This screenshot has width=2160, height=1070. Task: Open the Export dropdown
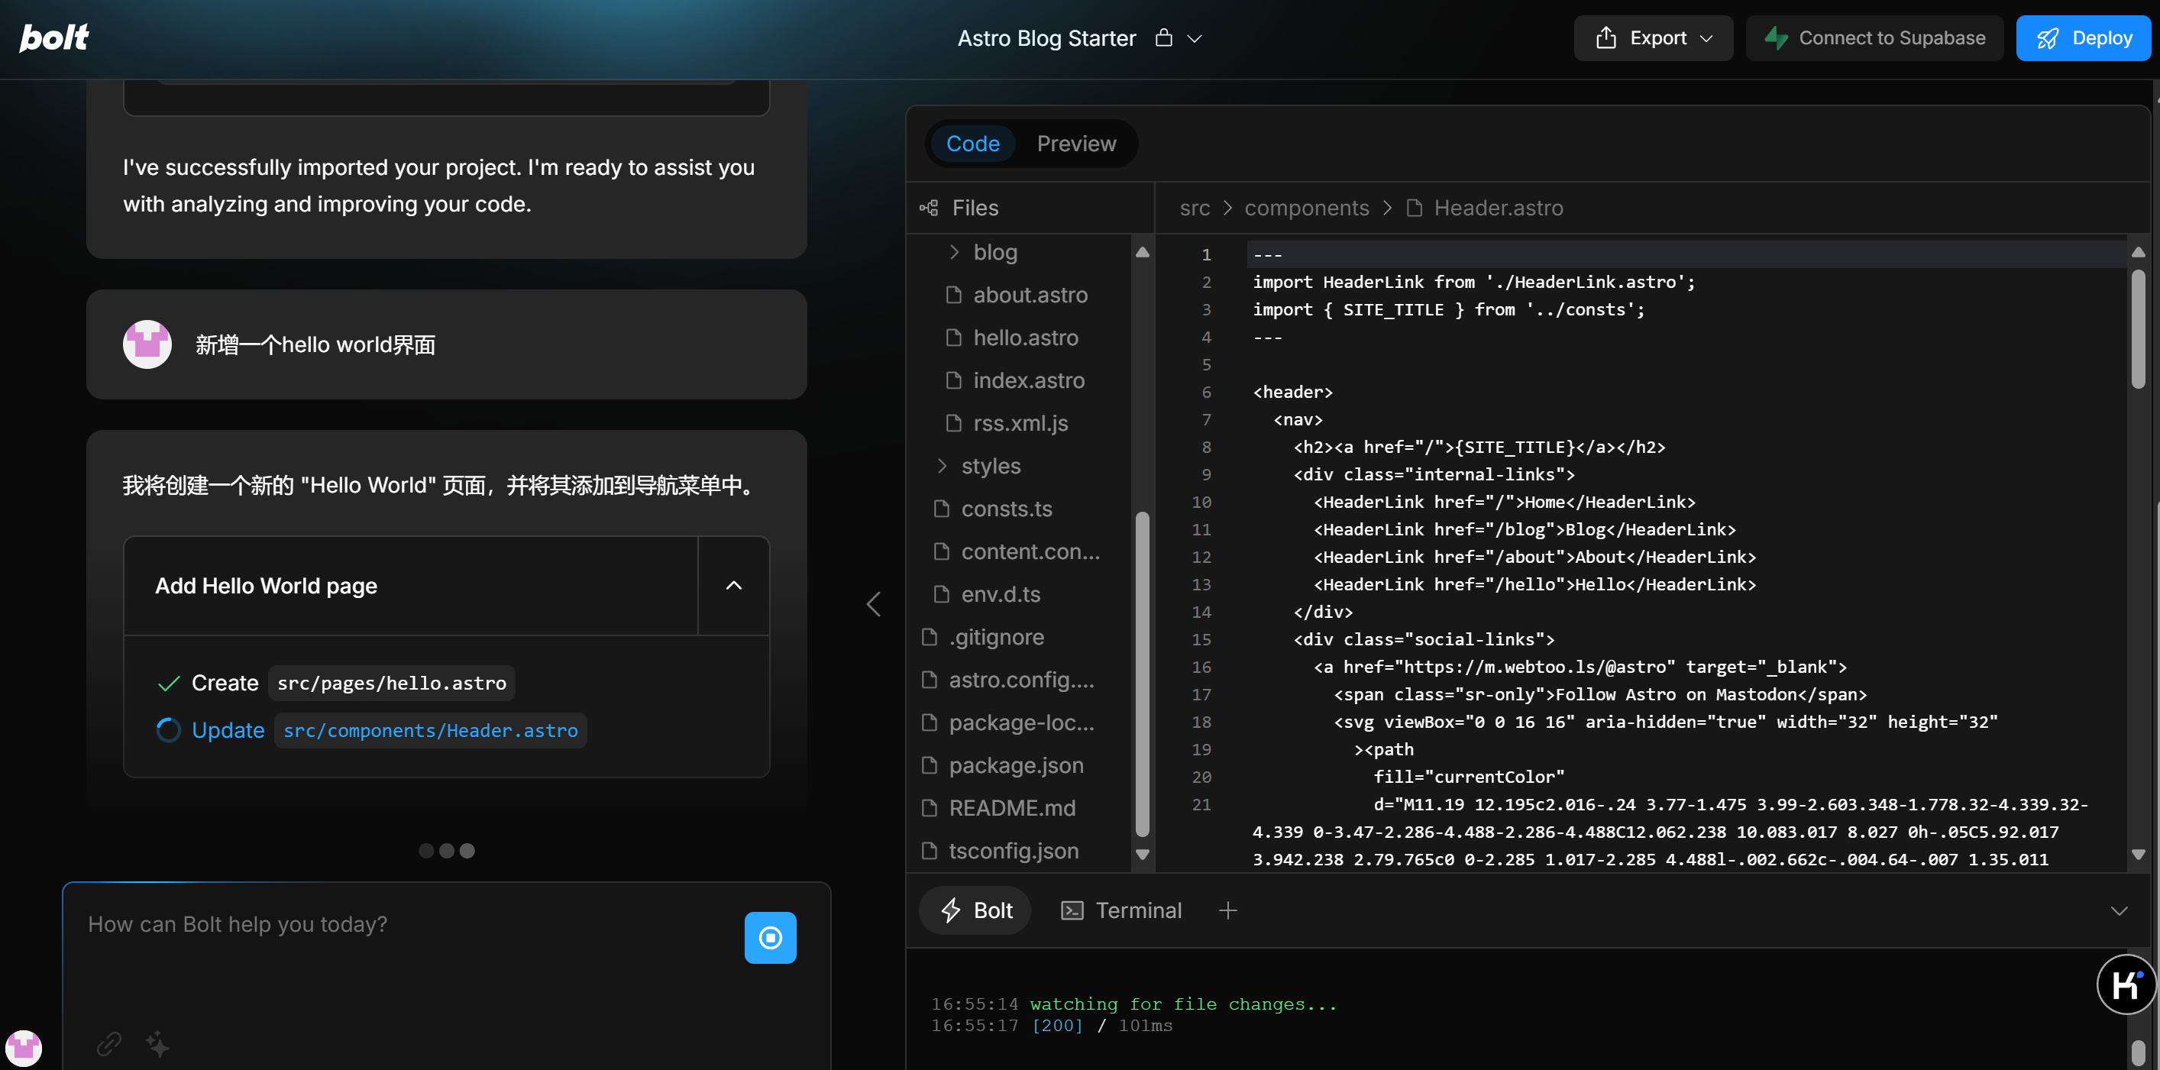pos(1653,37)
